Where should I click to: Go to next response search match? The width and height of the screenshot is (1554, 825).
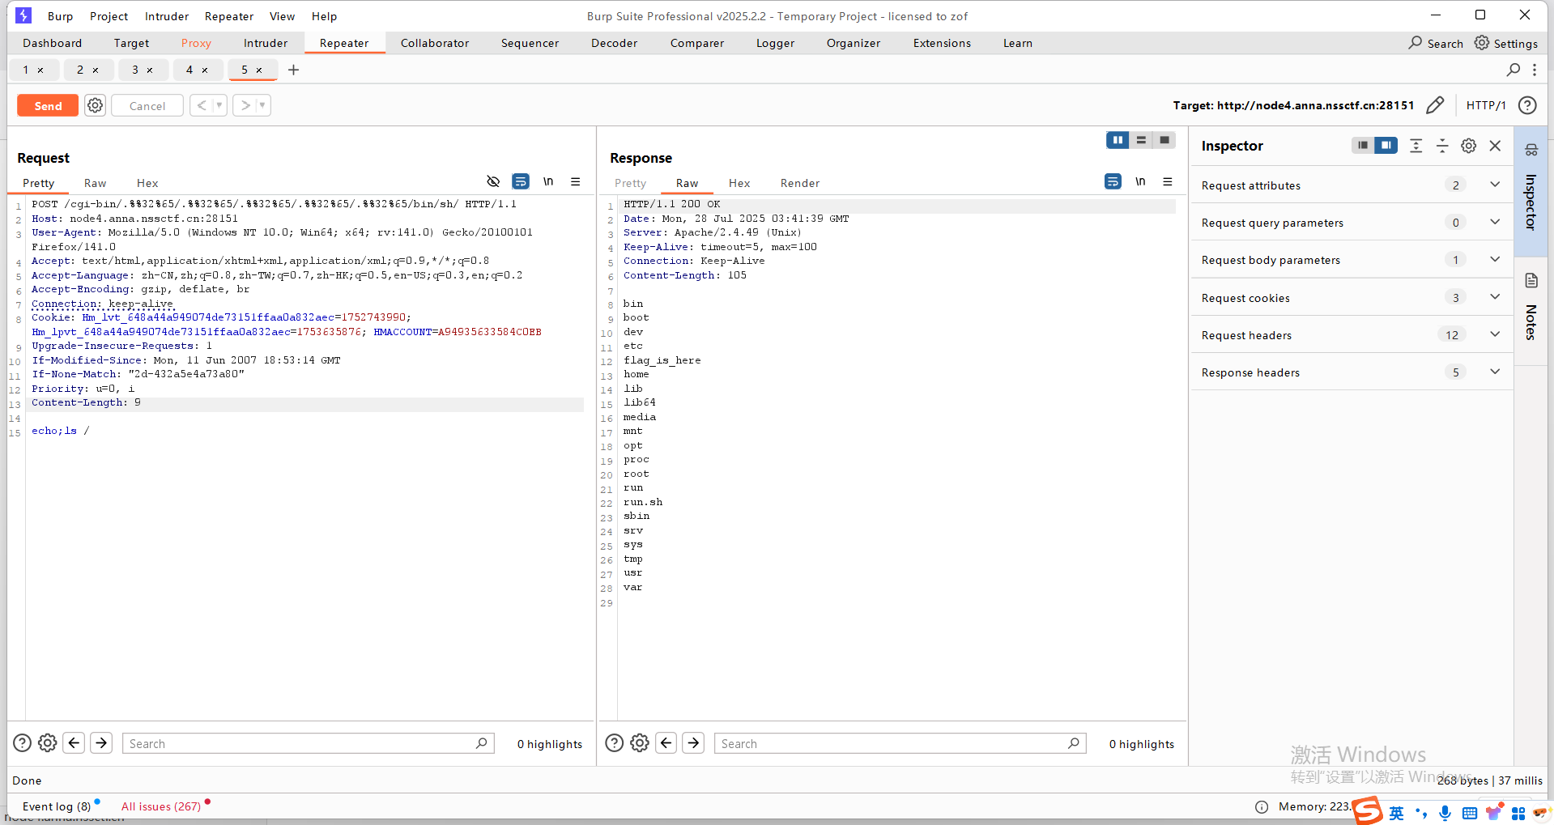(693, 742)
